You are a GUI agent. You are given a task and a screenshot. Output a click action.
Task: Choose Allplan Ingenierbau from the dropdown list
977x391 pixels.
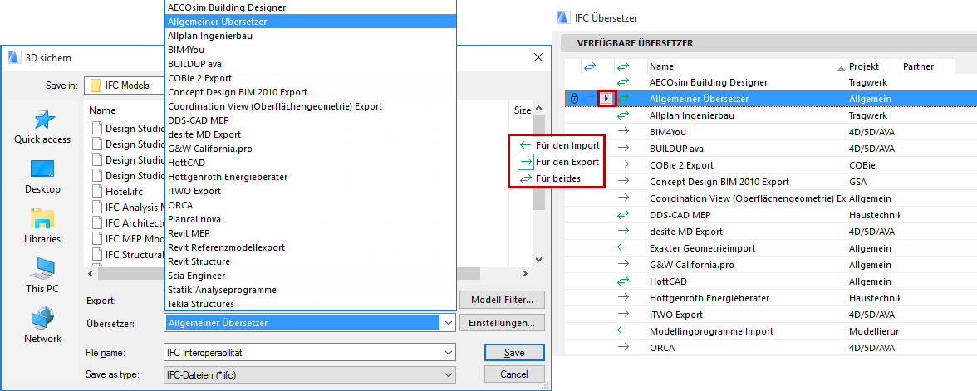pyautogui.click(x=311, y=36)
